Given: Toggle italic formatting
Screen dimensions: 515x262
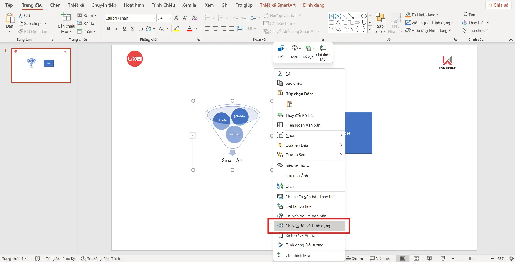Looking at the screenshot, I should click(116, 28).
